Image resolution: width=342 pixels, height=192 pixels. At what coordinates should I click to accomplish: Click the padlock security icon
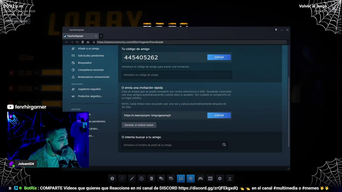tap(94, 42)
